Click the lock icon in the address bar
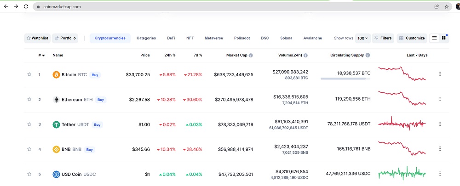 (38, 7)
